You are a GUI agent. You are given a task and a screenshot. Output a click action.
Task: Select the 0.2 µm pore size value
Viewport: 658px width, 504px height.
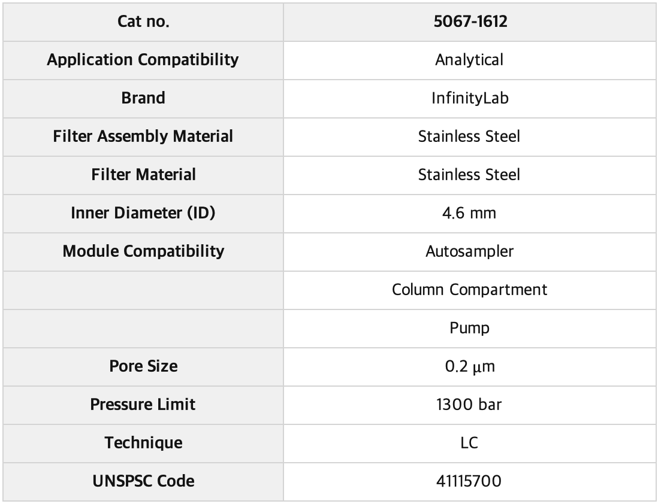point(470,367)
